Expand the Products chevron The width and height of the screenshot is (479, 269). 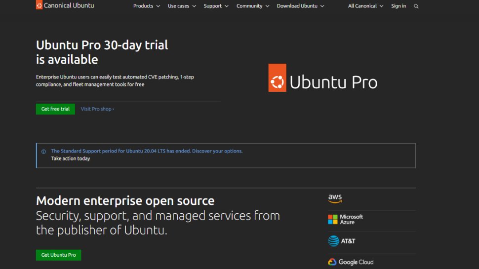click(158, 6)
